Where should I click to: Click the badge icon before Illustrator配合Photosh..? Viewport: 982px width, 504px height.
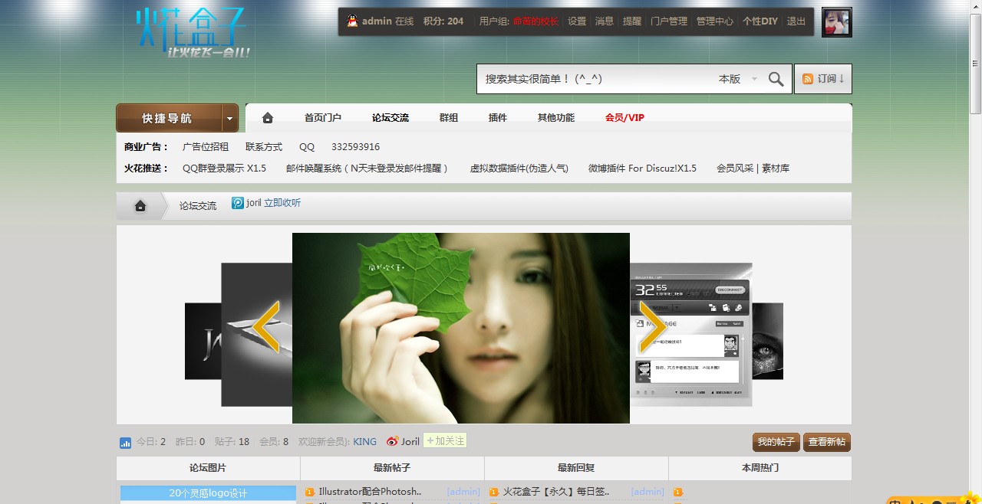click(x=310, y=492)
